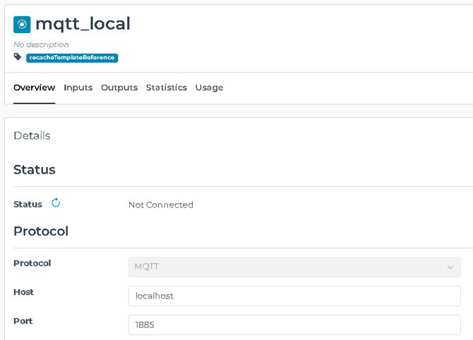The height and width of the screenshot is (340, 473).
Task: Click the Details section heading
Action: click(32, 135)
